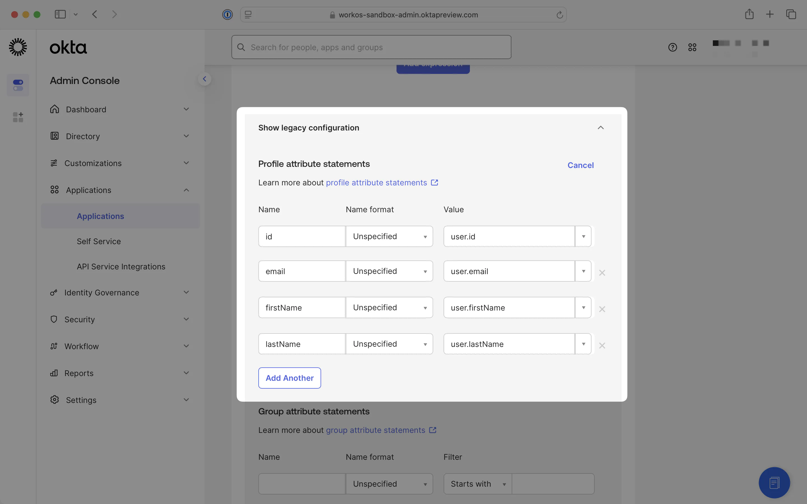Collapse the Applications menu
This screenshot has width=807, height=504.
coord(186,190)
